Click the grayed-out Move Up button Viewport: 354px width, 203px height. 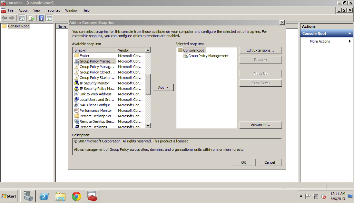(x=261, y=73)
